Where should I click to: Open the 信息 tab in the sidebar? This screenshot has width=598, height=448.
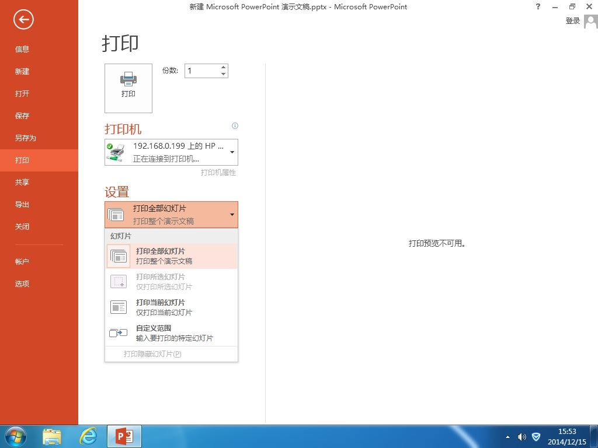point(39,49)
